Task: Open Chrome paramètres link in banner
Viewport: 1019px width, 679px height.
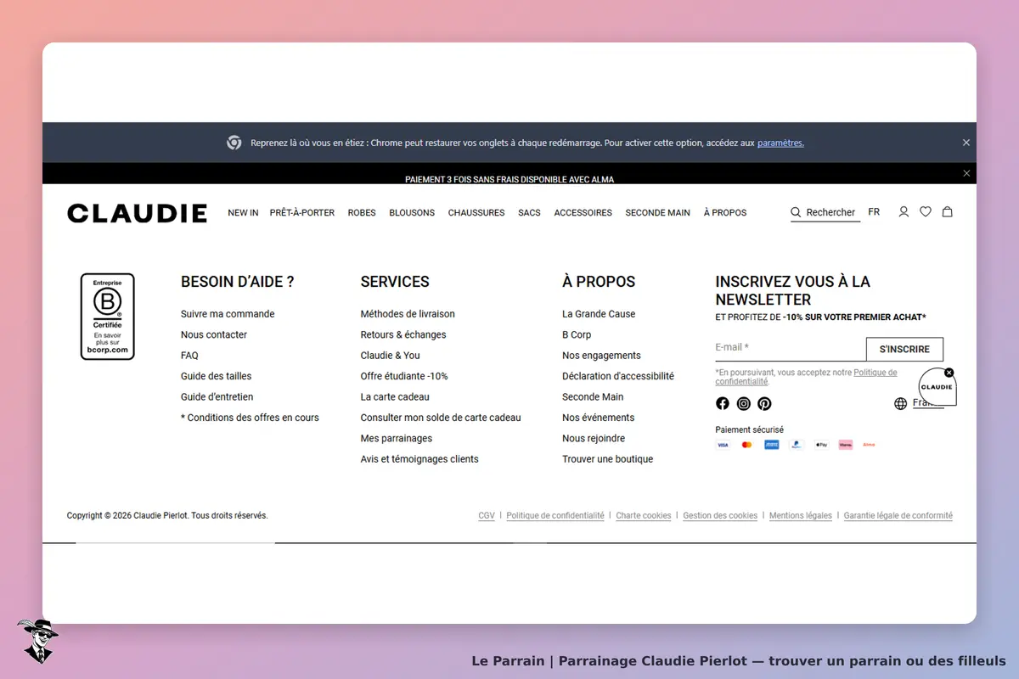Action: (x=780, y=143)
